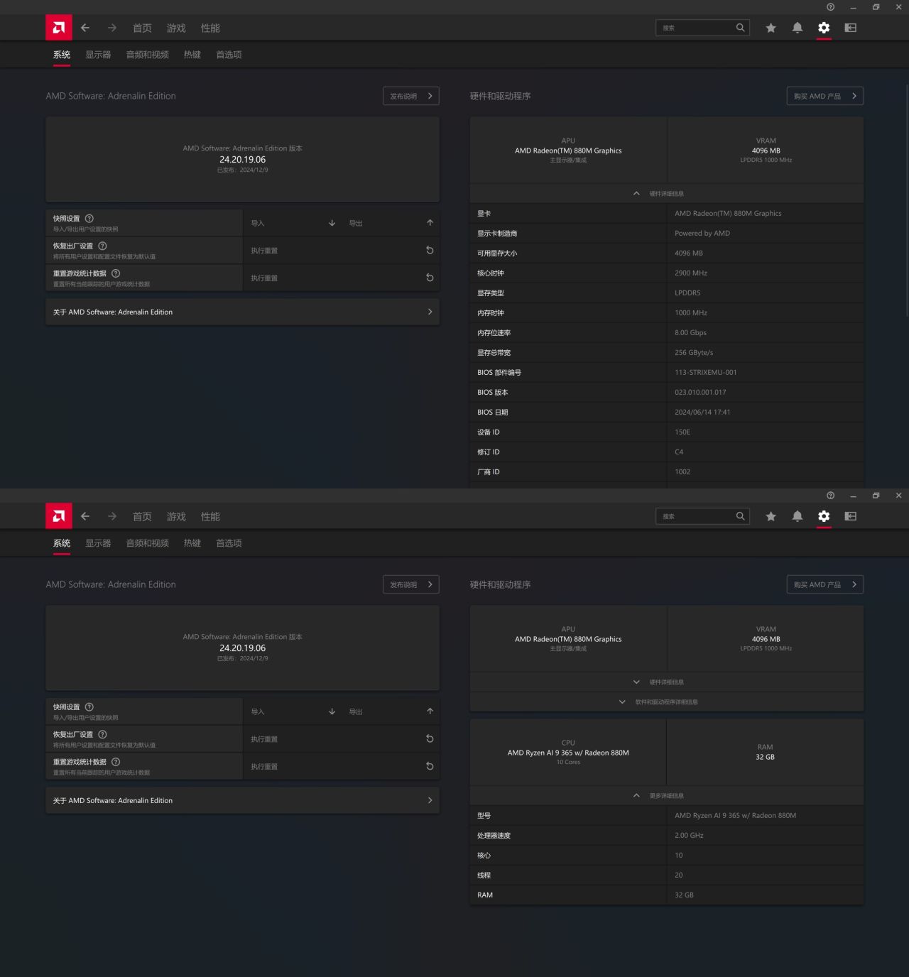The height and width of the screenshot is (977, 909).
Task: Click 购买 AMD 产品 button in the upper window
Action: (825, 96)
